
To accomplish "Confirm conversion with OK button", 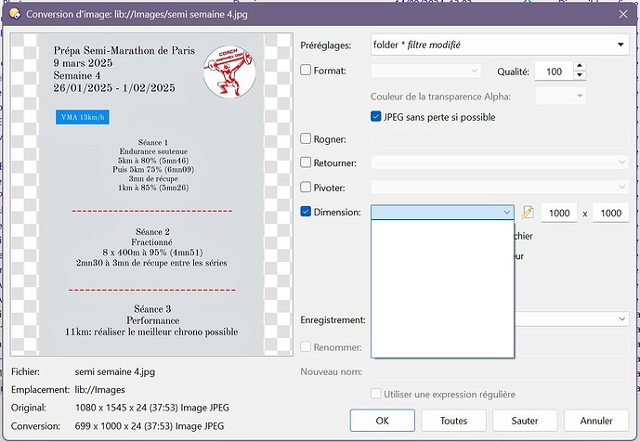I will [x=383, y=421].
